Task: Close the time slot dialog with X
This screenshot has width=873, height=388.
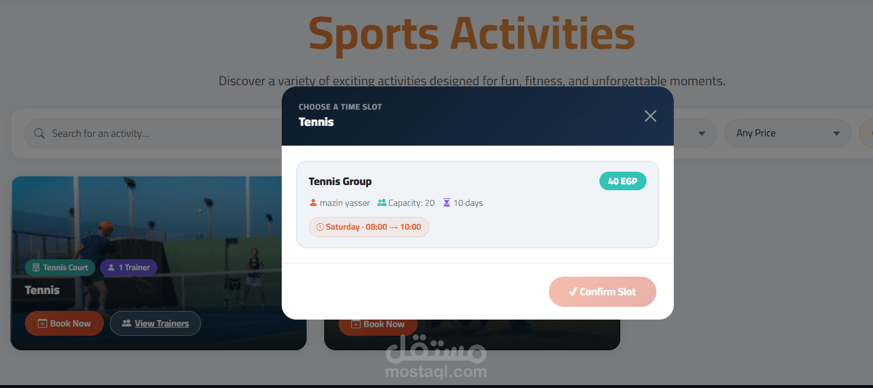Action: point(651,116)
